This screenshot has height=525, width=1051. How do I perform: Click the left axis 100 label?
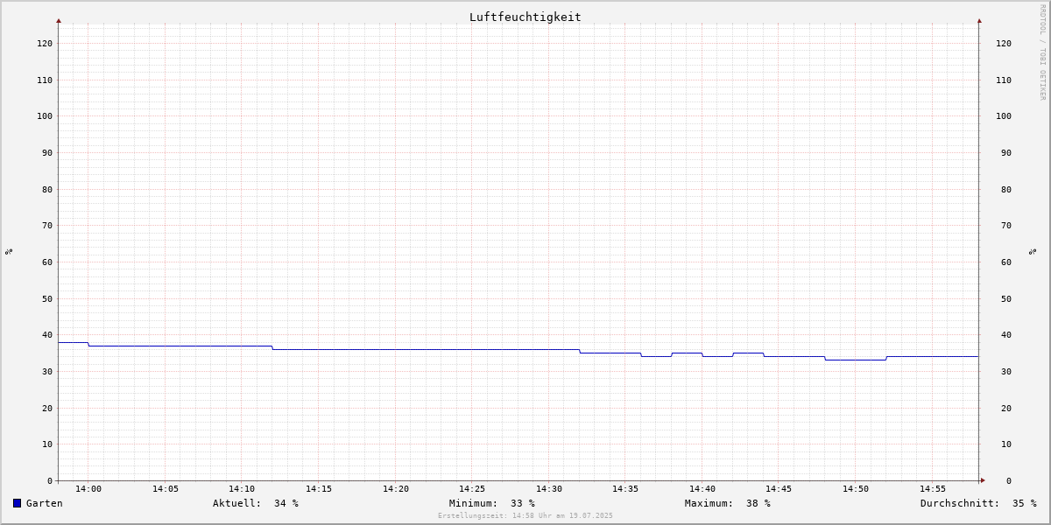45,115
